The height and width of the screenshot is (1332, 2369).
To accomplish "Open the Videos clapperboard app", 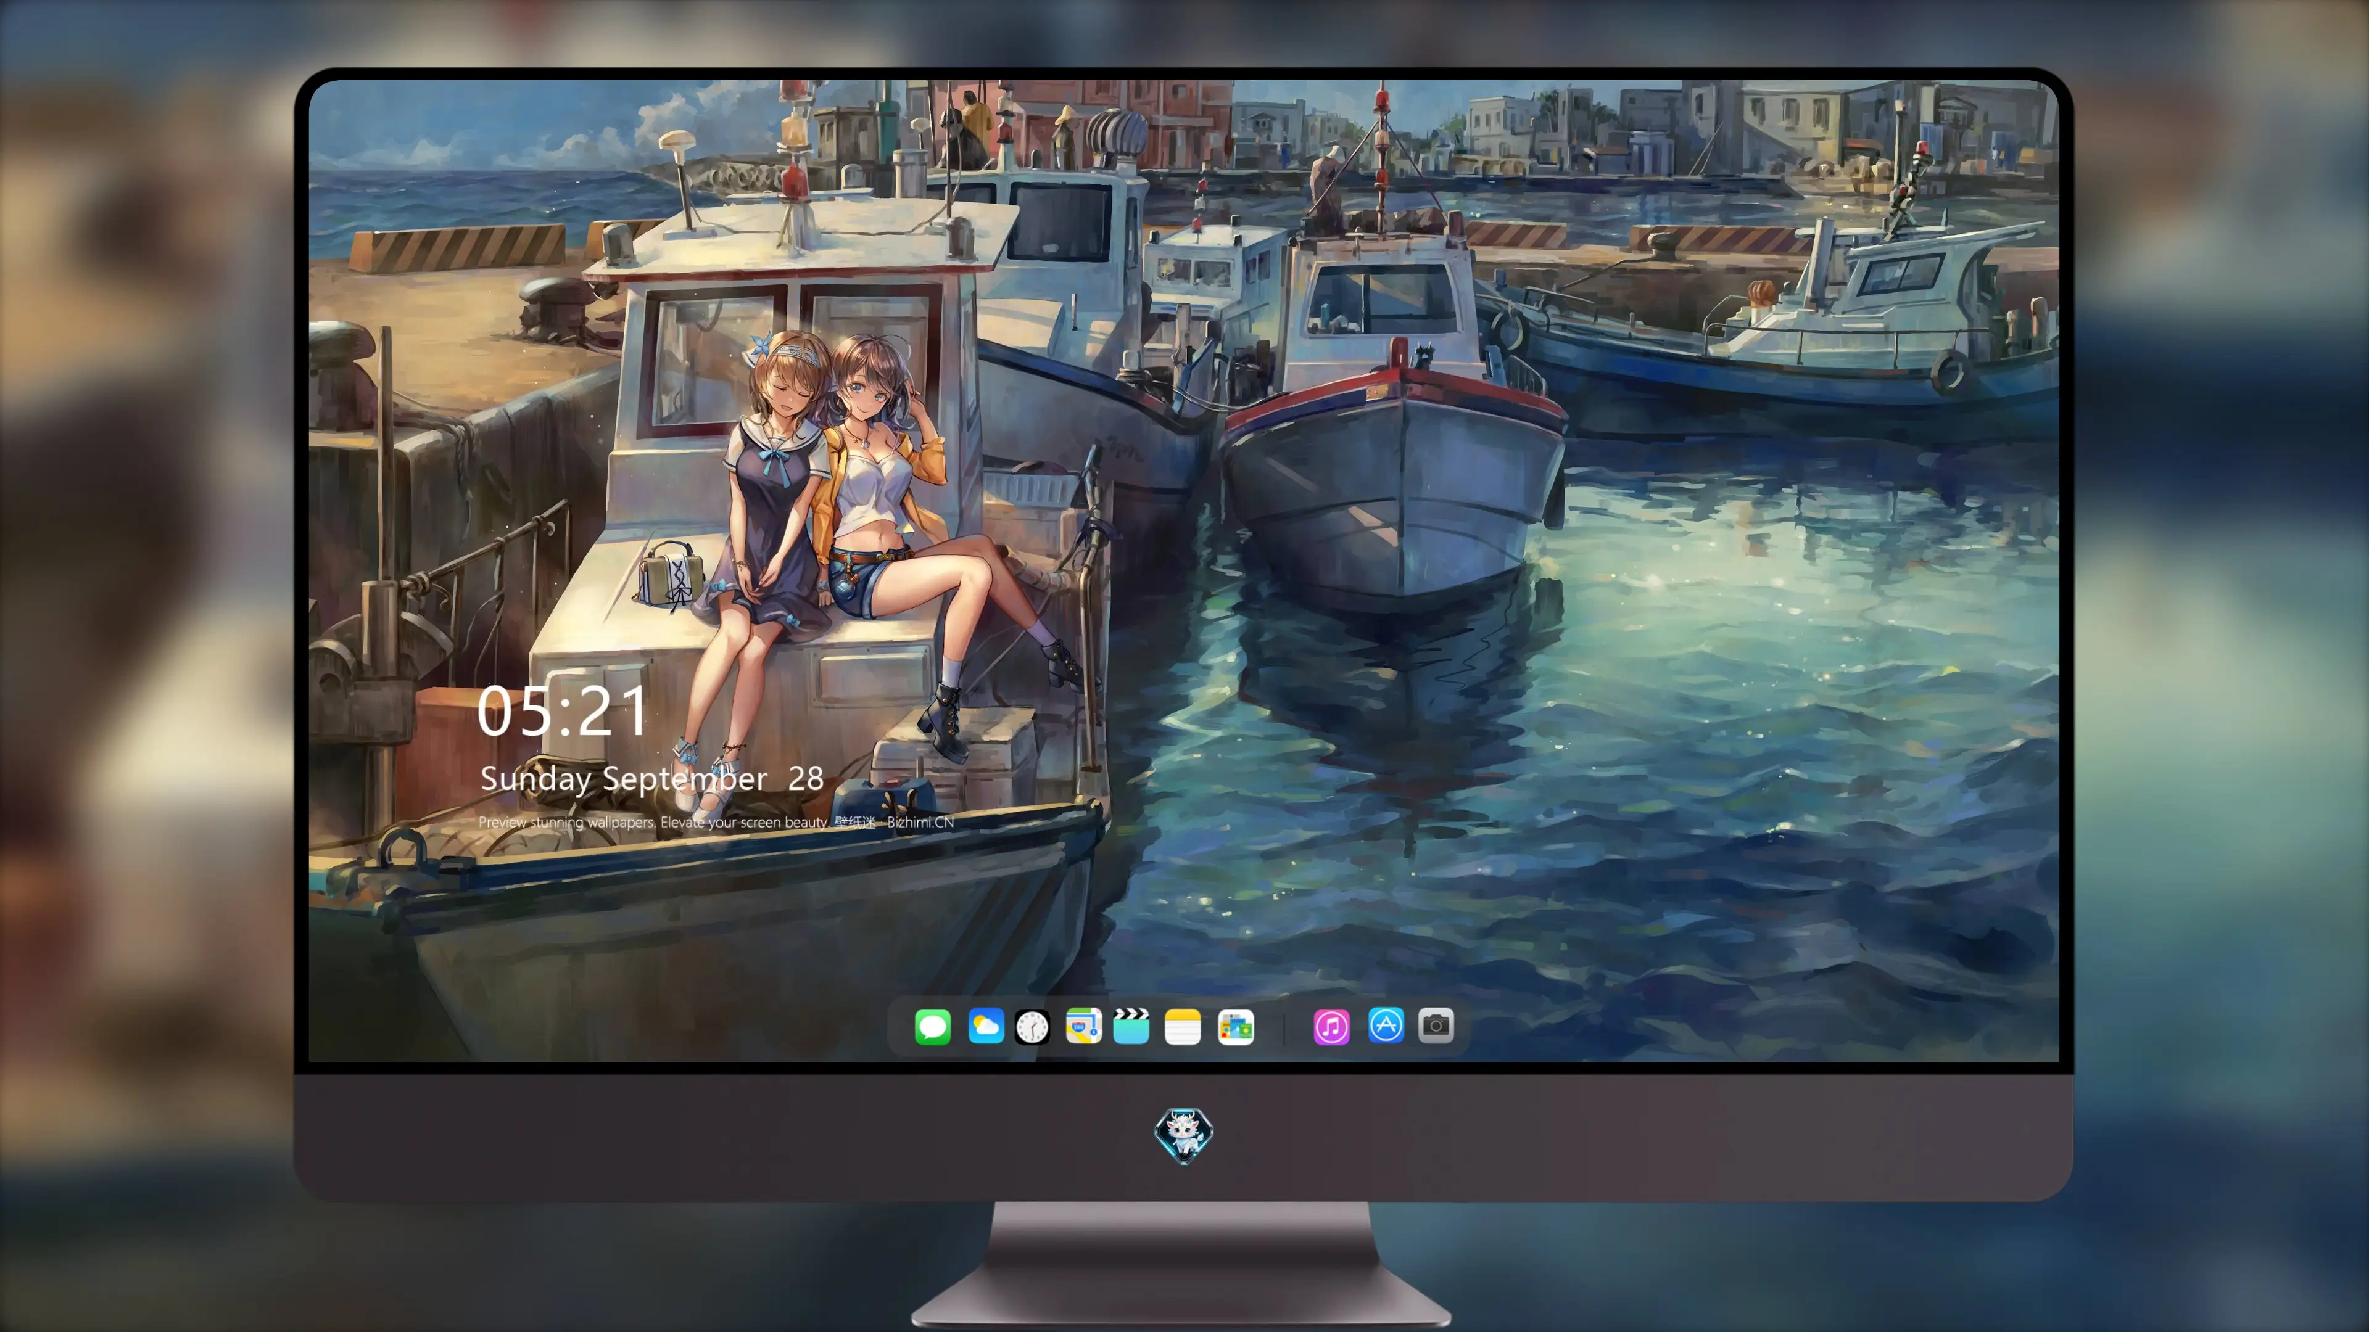I will coord(1131,1027).
